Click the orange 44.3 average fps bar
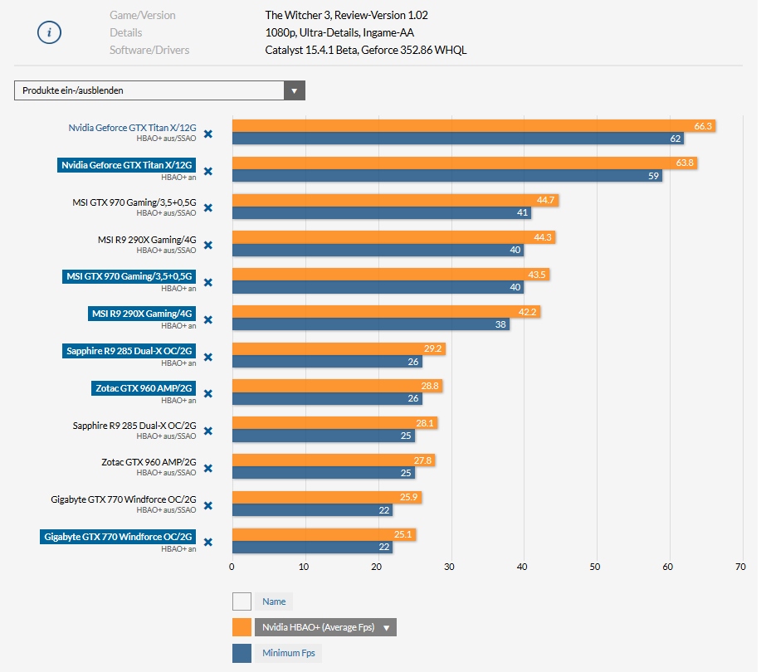 pyautogui.click(x=393, y=237)
